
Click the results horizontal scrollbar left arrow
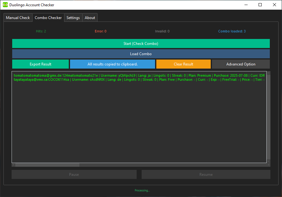[x=13, y=165]
